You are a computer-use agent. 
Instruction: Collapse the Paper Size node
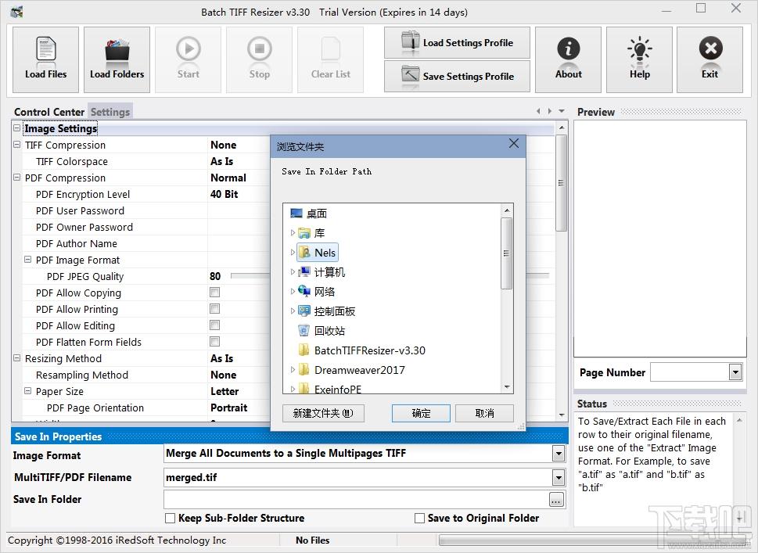[x=28, y=391]
